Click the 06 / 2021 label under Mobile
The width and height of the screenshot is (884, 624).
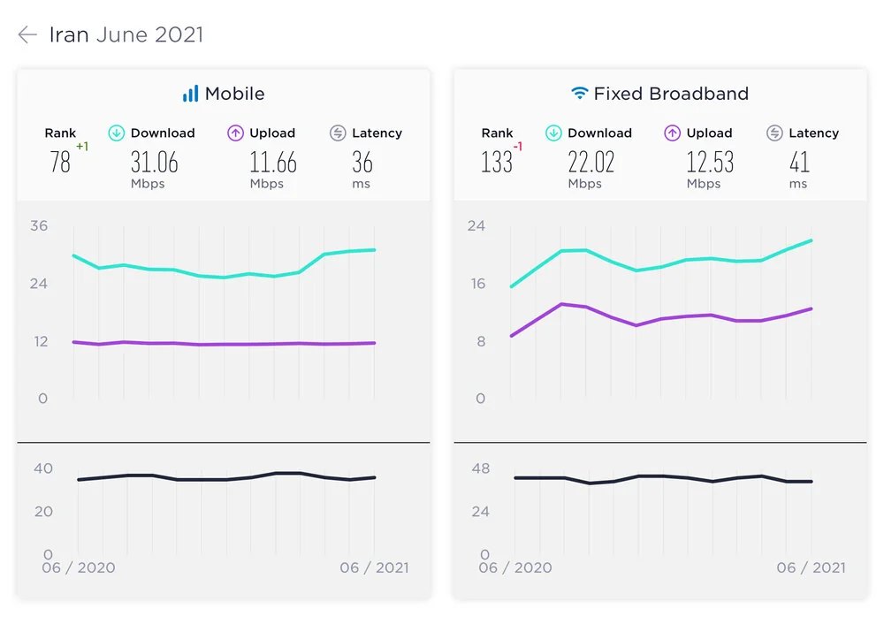pyautogui.click(x=374, y=567)
